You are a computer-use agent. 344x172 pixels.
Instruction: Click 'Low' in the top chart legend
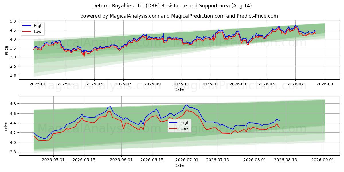[x=38, y=32]
